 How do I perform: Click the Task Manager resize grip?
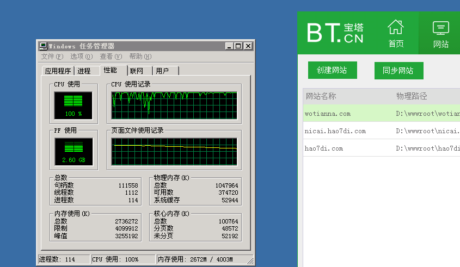click(250, 260)
